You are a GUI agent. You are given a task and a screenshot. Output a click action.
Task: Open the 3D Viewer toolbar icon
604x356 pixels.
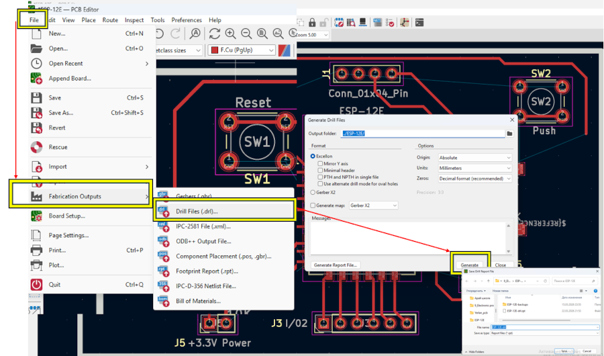click(362, 22)
